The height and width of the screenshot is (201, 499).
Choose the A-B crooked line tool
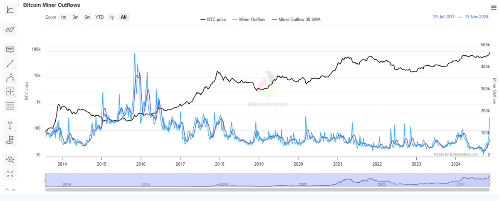pyautogui.click(x=10, y=78)
